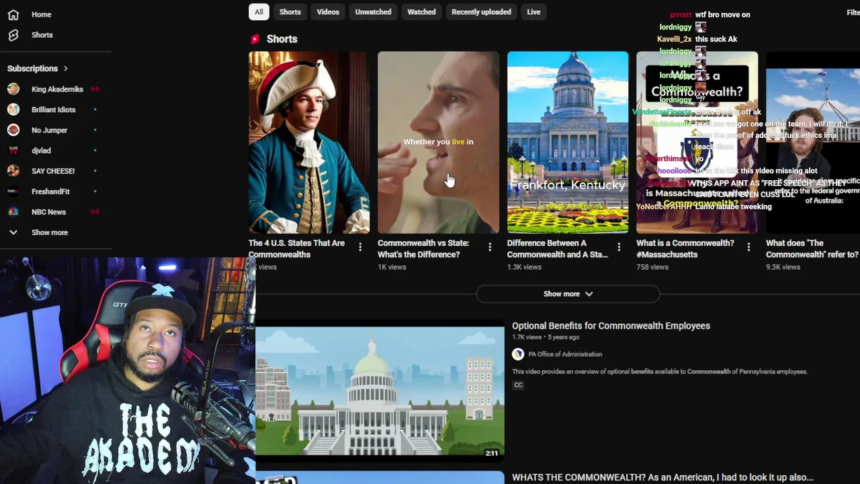Click the '758 views' text
Image resolution: width=860 pixels, height=484 pixels.
pos(652,267)
